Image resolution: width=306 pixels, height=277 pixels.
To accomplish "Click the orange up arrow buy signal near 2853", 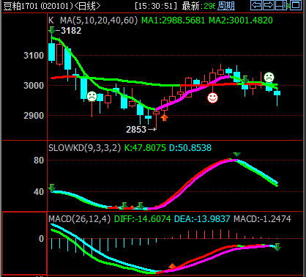I will point(165,118).
